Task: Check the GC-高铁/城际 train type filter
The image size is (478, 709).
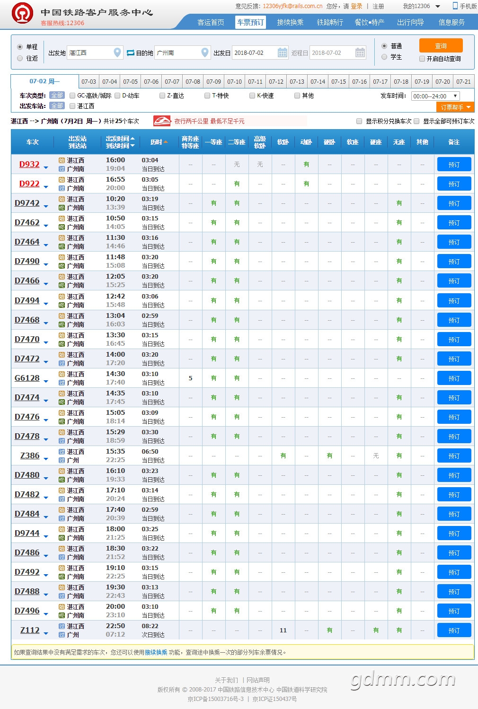Action: 72,96
